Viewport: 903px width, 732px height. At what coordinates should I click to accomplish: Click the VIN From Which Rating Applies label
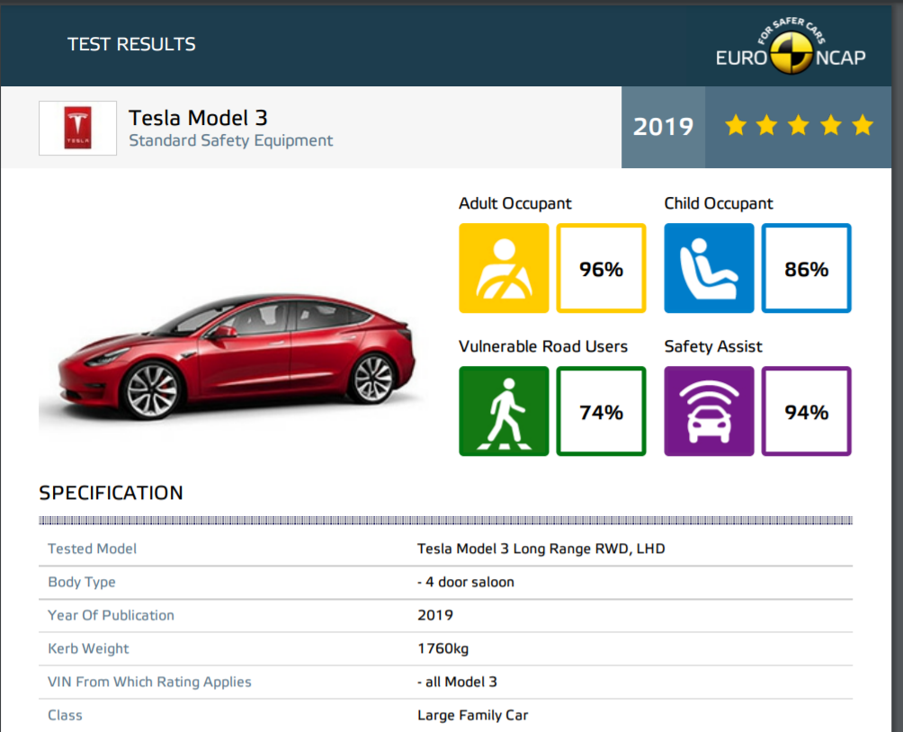[x=149, y=682]
